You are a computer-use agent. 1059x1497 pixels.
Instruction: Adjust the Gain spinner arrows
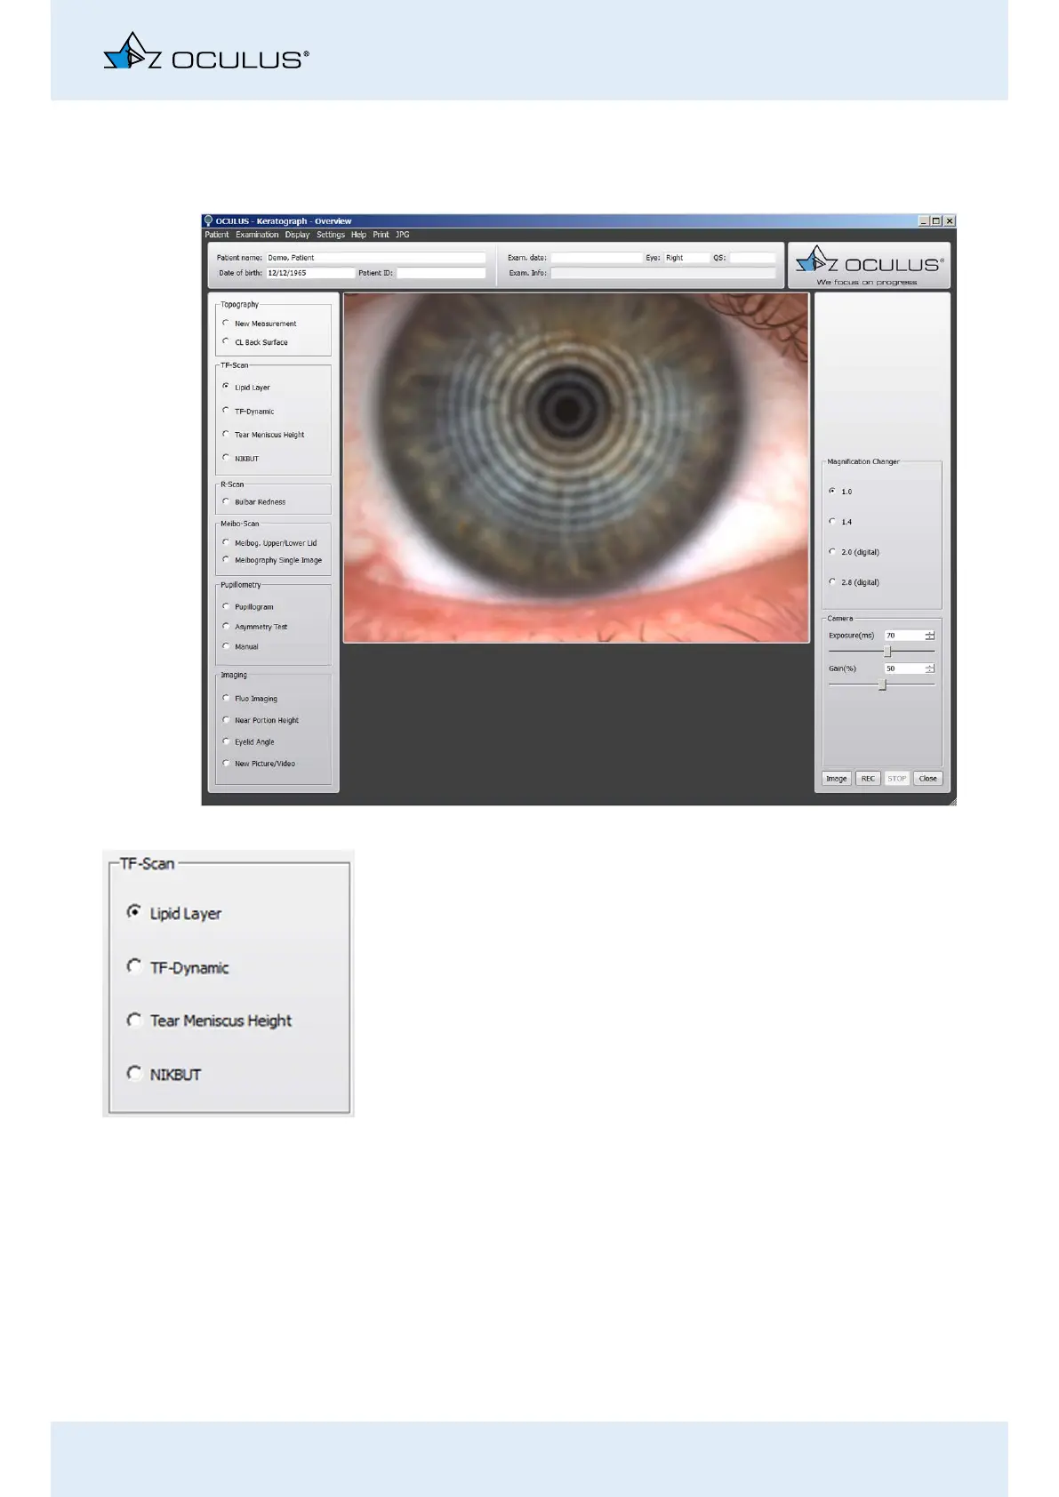[930, 668]
